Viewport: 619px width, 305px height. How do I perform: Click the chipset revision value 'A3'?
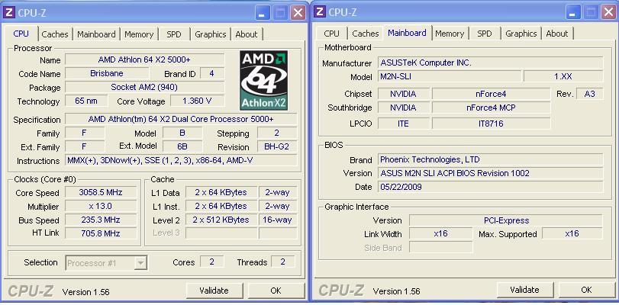[x=590, y=94]
